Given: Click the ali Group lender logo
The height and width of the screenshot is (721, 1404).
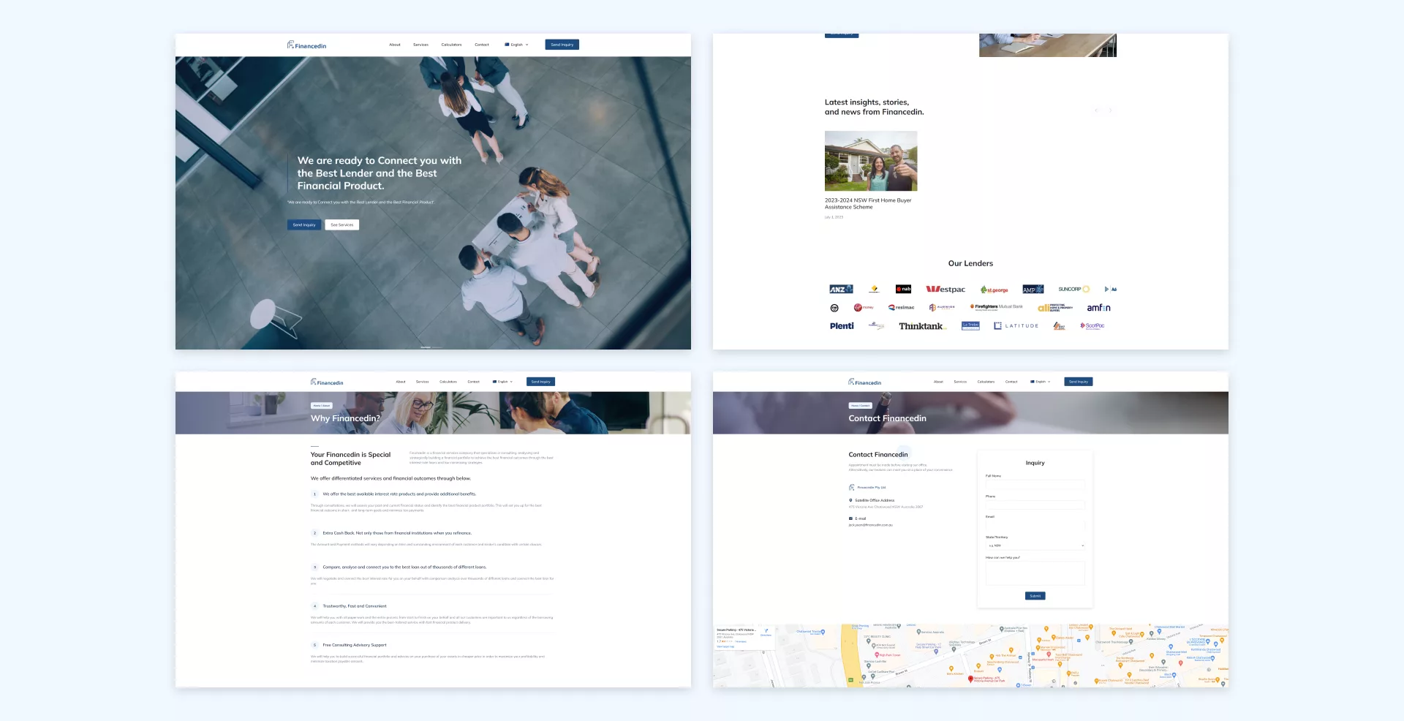Looking at the screenshot, I should click(1055, 308).
